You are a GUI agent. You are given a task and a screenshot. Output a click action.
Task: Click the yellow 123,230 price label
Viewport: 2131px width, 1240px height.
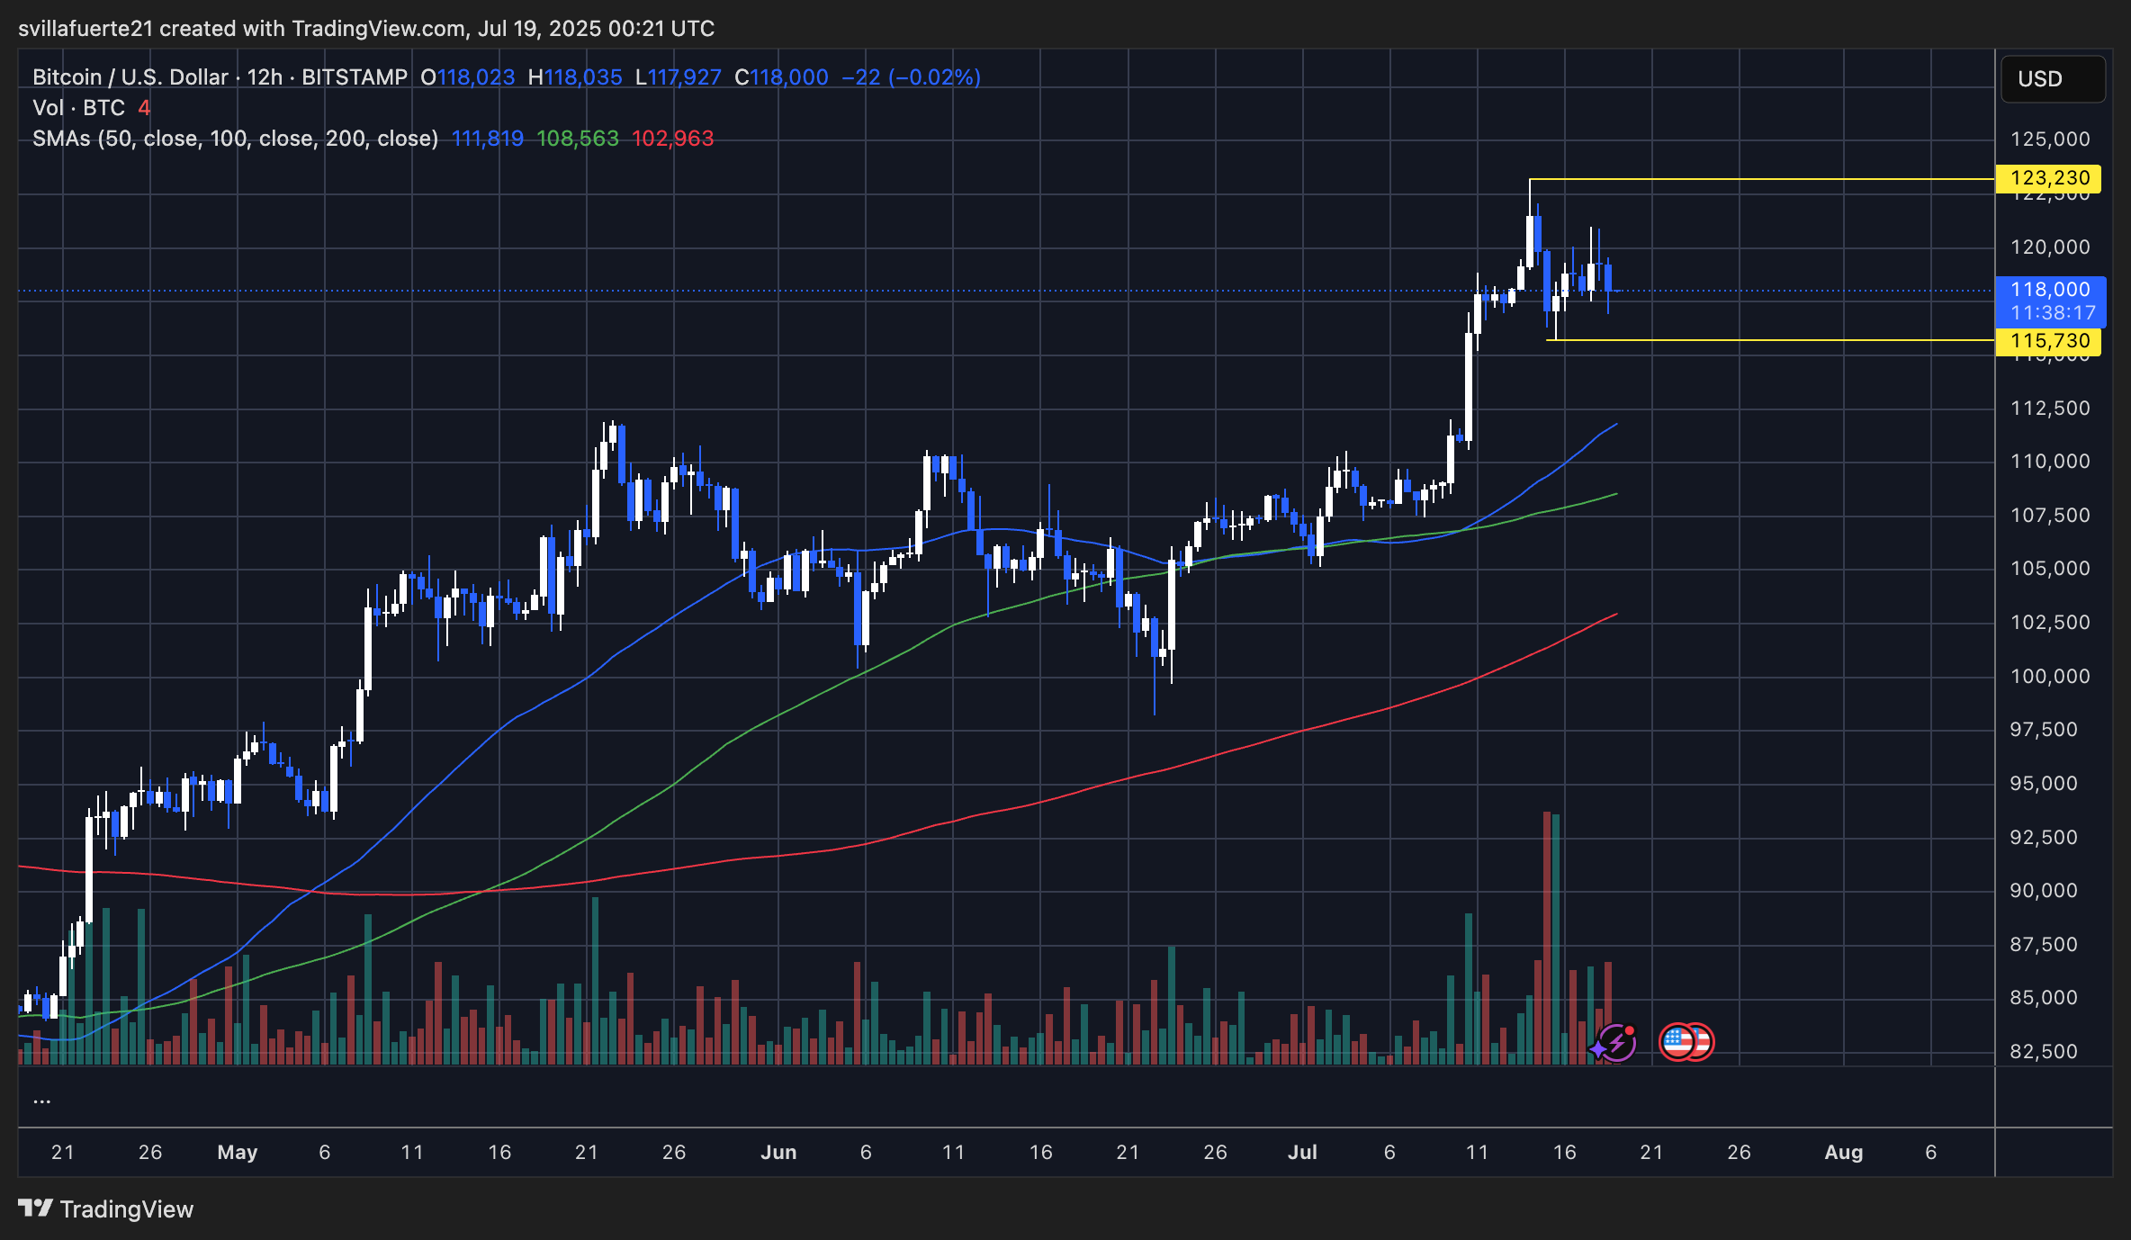tap(2049, 178)
